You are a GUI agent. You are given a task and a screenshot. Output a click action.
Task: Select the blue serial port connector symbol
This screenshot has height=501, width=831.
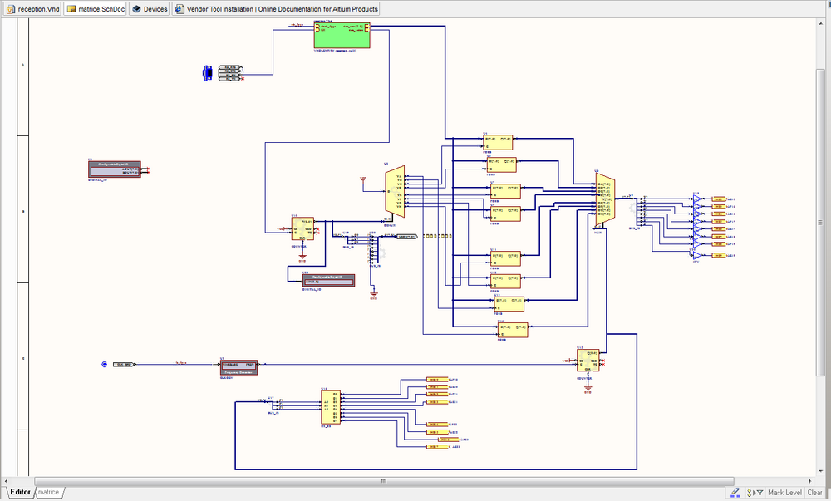(208, 73)
